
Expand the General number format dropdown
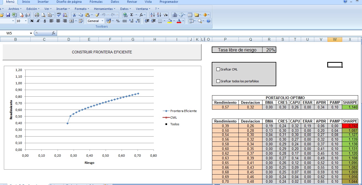coord(103,21)
